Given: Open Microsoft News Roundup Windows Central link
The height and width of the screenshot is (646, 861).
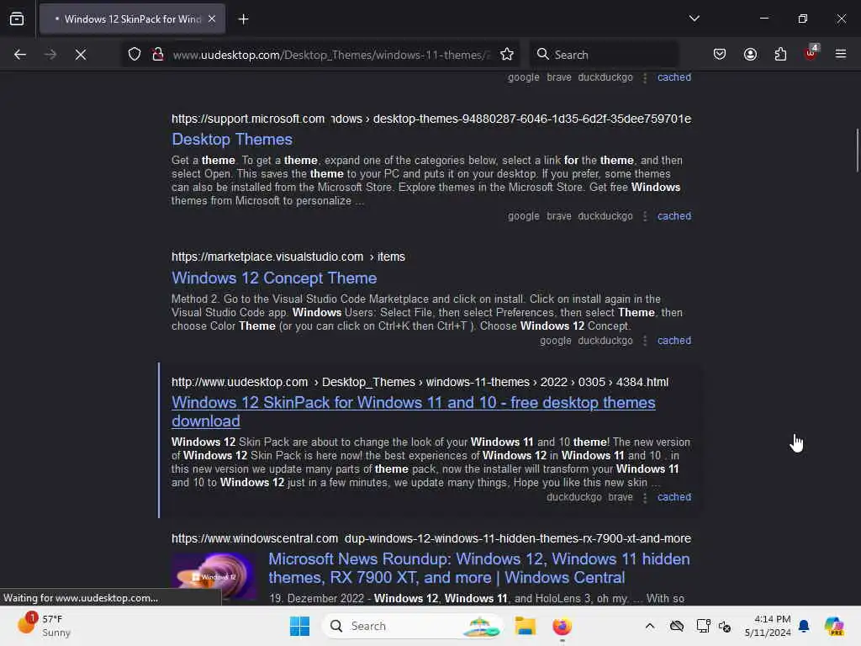Looking at the screenshot, I should (x=478, y=568).
